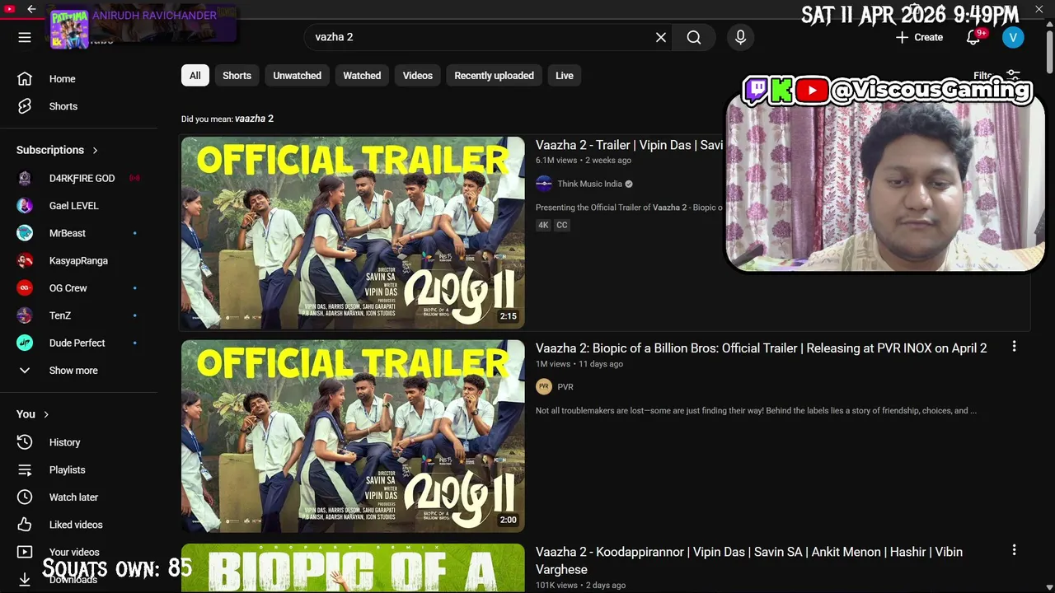1055x593 pixels.
Task: Open Think Music India channel link
Action: (589, 184)
